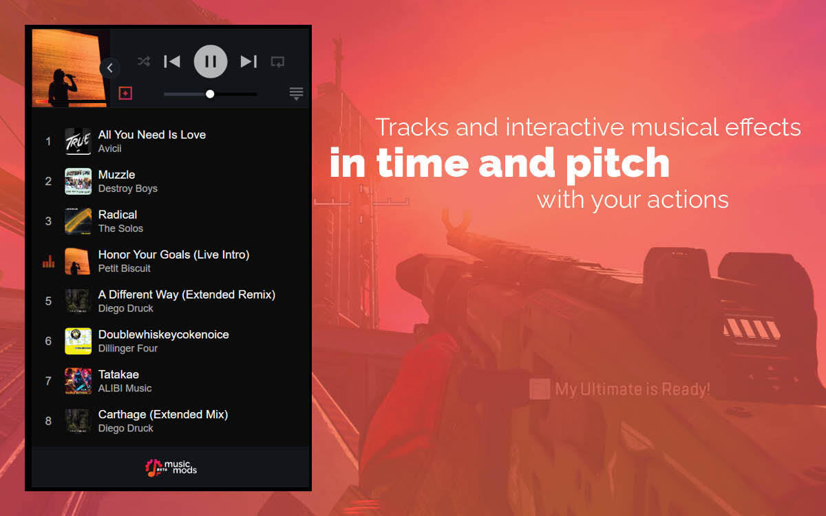
Task: Toggle repeat mode
Action: pos(277,61)
